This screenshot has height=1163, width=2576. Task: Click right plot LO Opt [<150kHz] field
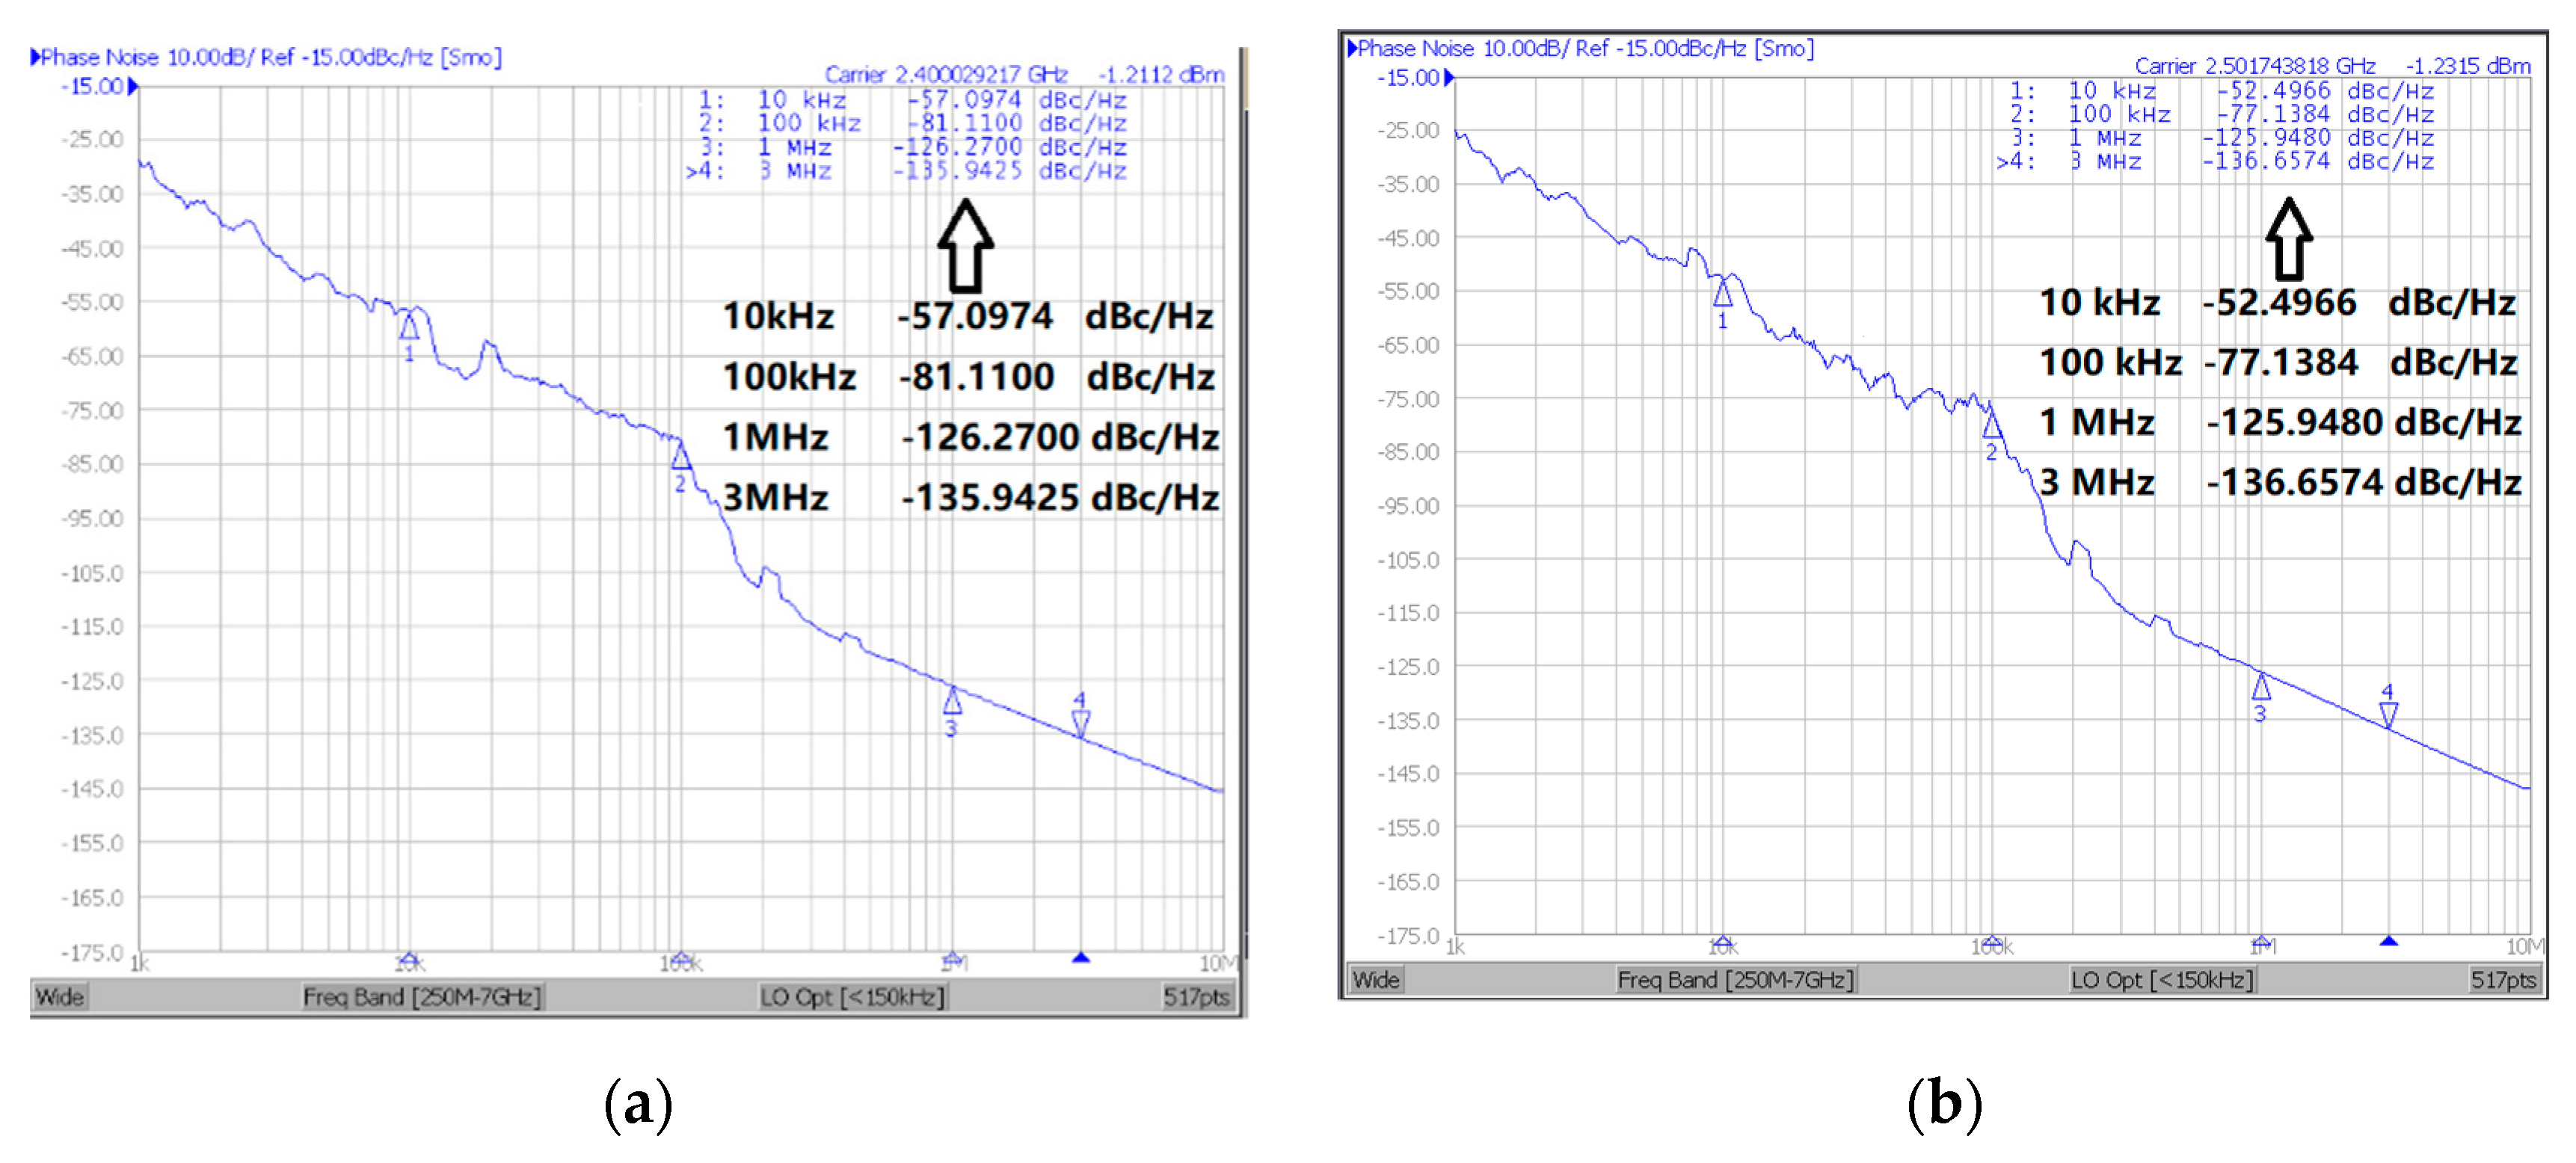(2162, 979)
